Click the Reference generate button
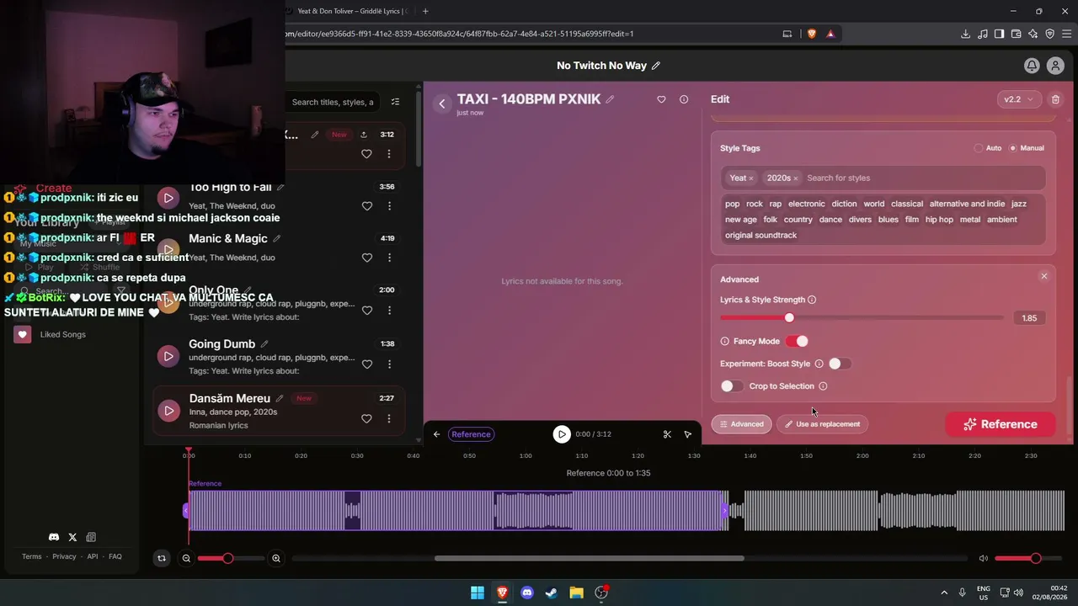This screenshot has height=606, width=1078. click(1001, 424)
